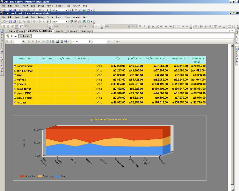Click the green Start Debugging arrow
This screenshot has width=239, height=191.
[47, 22]
